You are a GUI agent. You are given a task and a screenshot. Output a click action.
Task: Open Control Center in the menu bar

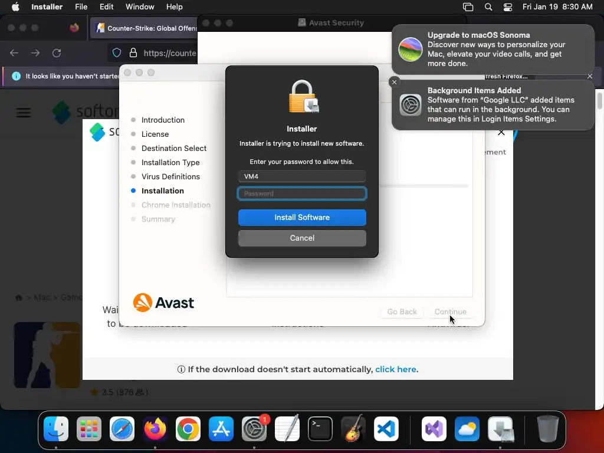tap(508, 7)
